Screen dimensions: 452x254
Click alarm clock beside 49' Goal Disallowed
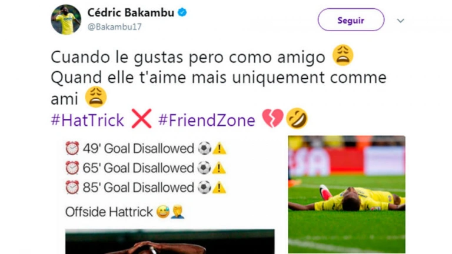coord(72,149)
